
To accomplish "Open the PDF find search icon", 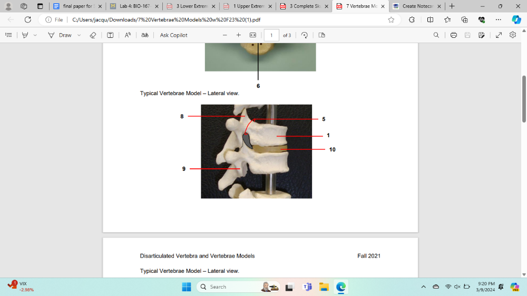I will [436, 35].
